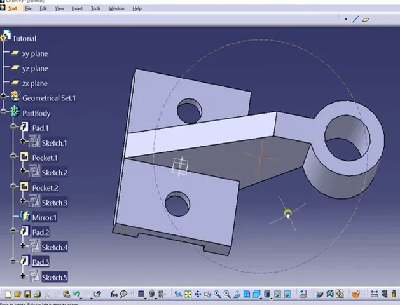Open the Formula f(x) tool
Image resolution: width=400 pixels, height=305 pixels.
(114, 294)
